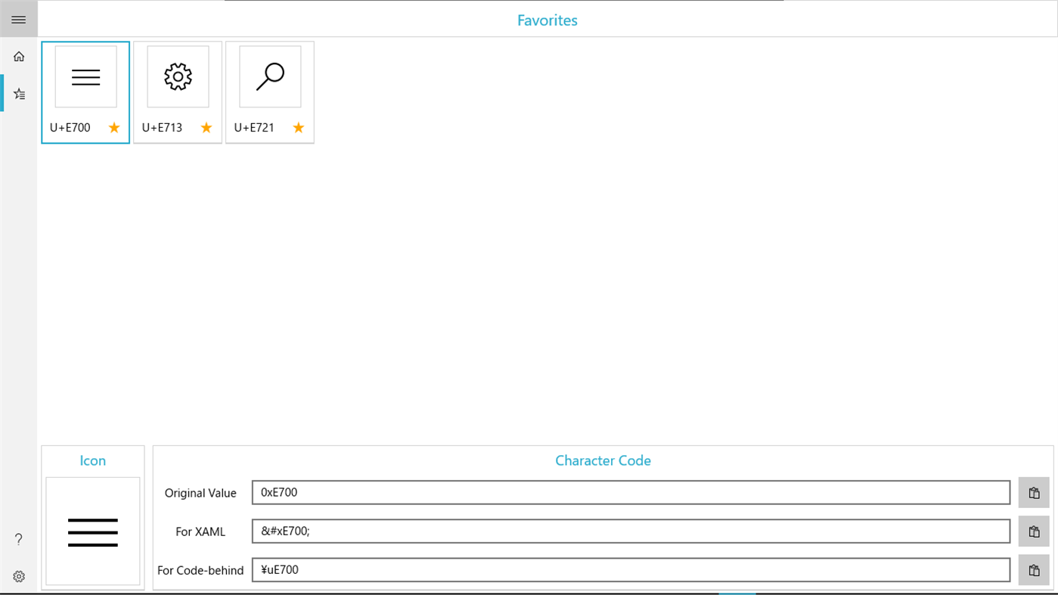Unfavorite glyph U+E721 via its star

pyautogui.click(x=298, y=128)
